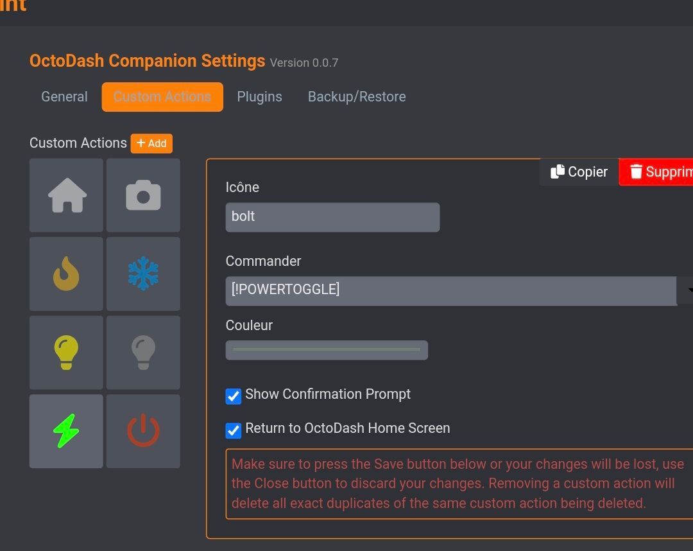This screenshot has height=551, width=693.
Task: Open the Couleur color picker swatch
Action: click(327, 350)
